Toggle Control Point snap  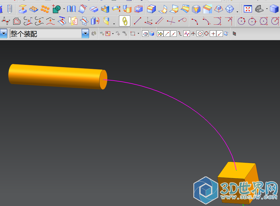point(180,34)
